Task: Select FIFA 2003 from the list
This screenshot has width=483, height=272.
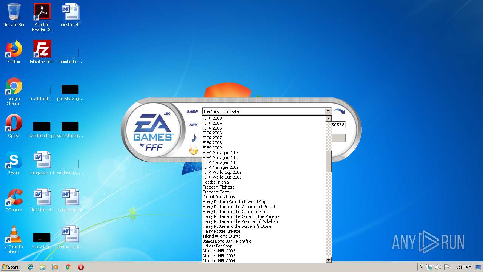Action: [263, 118]
